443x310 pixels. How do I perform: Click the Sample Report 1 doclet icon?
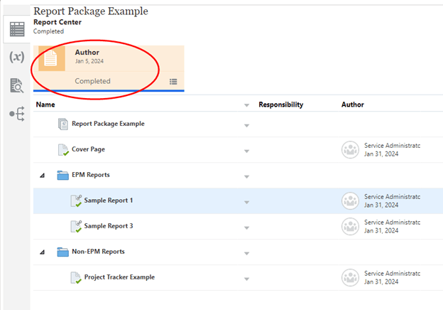point(75,201)
